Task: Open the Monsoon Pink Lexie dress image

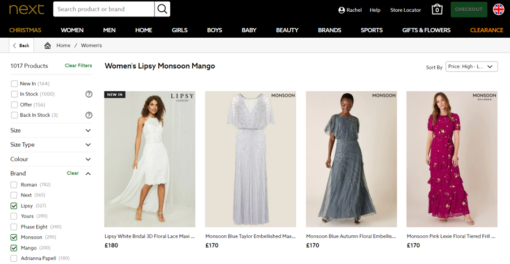Action: (452, 159)
